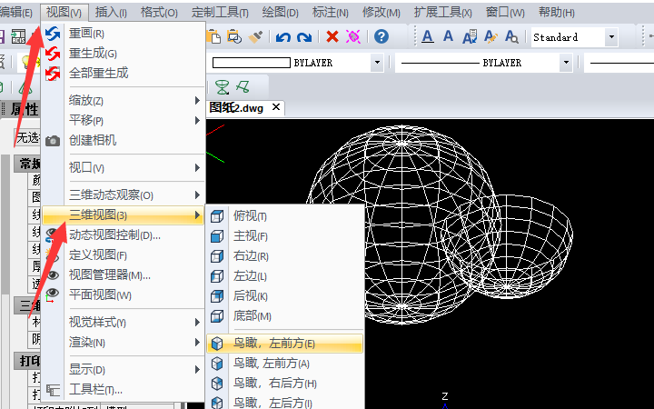Select the Match Properties brush tool
Screen dimensions: 654x409
click(255, 36)
